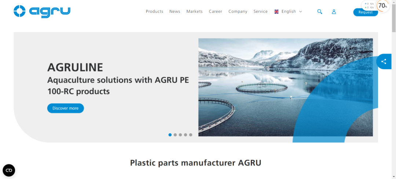396x179 pixels.
Task: Click the 70% circular overlay indicator
Action: (383, 5)
